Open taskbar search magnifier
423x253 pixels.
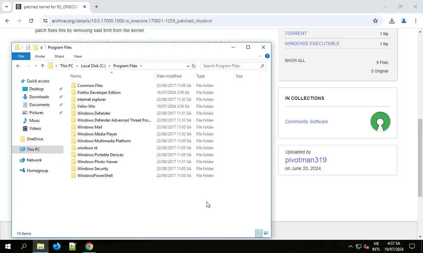click(24, 246)
